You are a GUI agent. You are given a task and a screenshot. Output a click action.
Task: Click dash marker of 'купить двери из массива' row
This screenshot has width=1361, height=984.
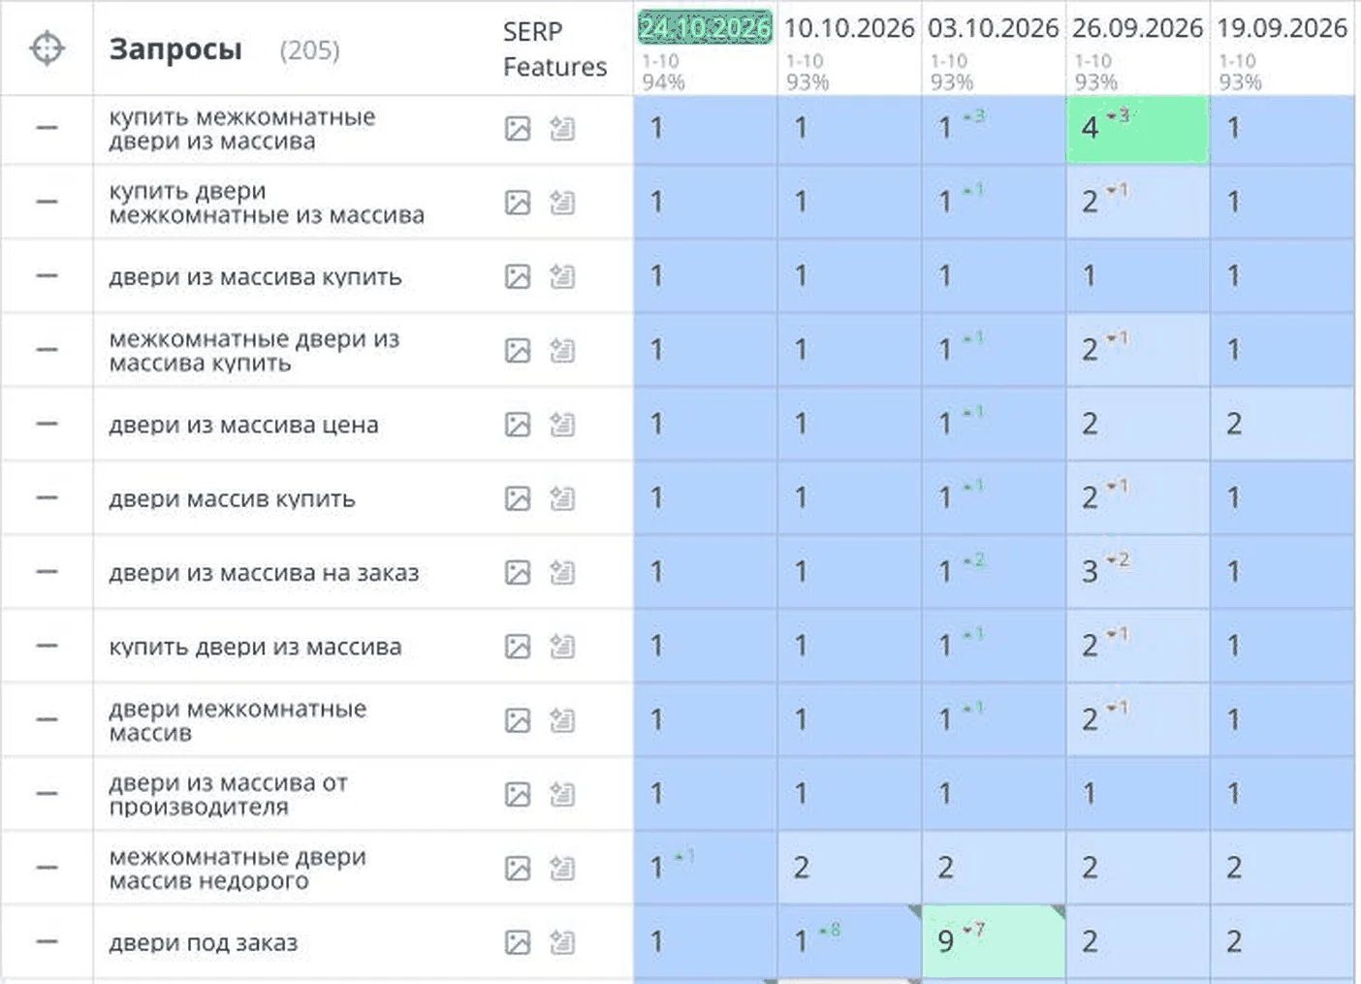47,646
